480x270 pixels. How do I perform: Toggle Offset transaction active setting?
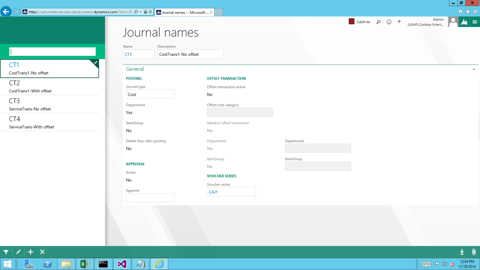pyautogui.click(x=210, y=95)
